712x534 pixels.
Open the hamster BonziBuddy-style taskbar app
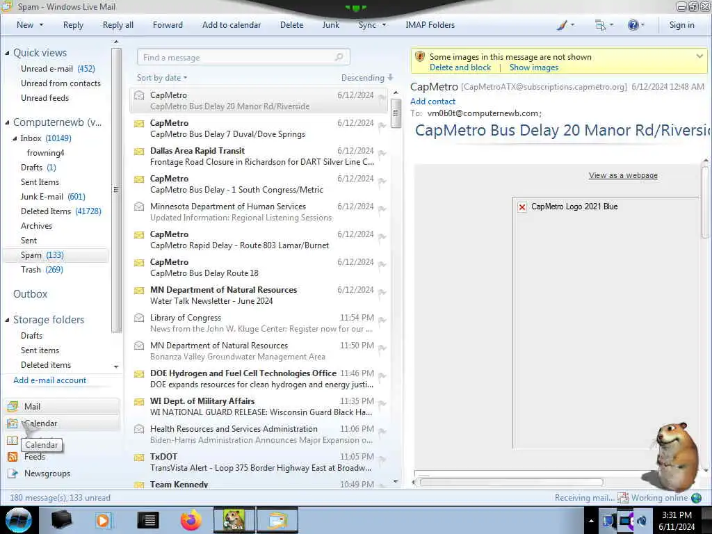click(234, 520)
